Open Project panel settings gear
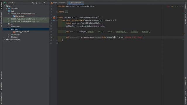 44,3
